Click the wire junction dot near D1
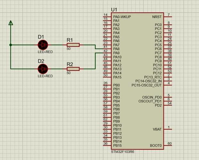Screen dimensions: 199x160 11,45
